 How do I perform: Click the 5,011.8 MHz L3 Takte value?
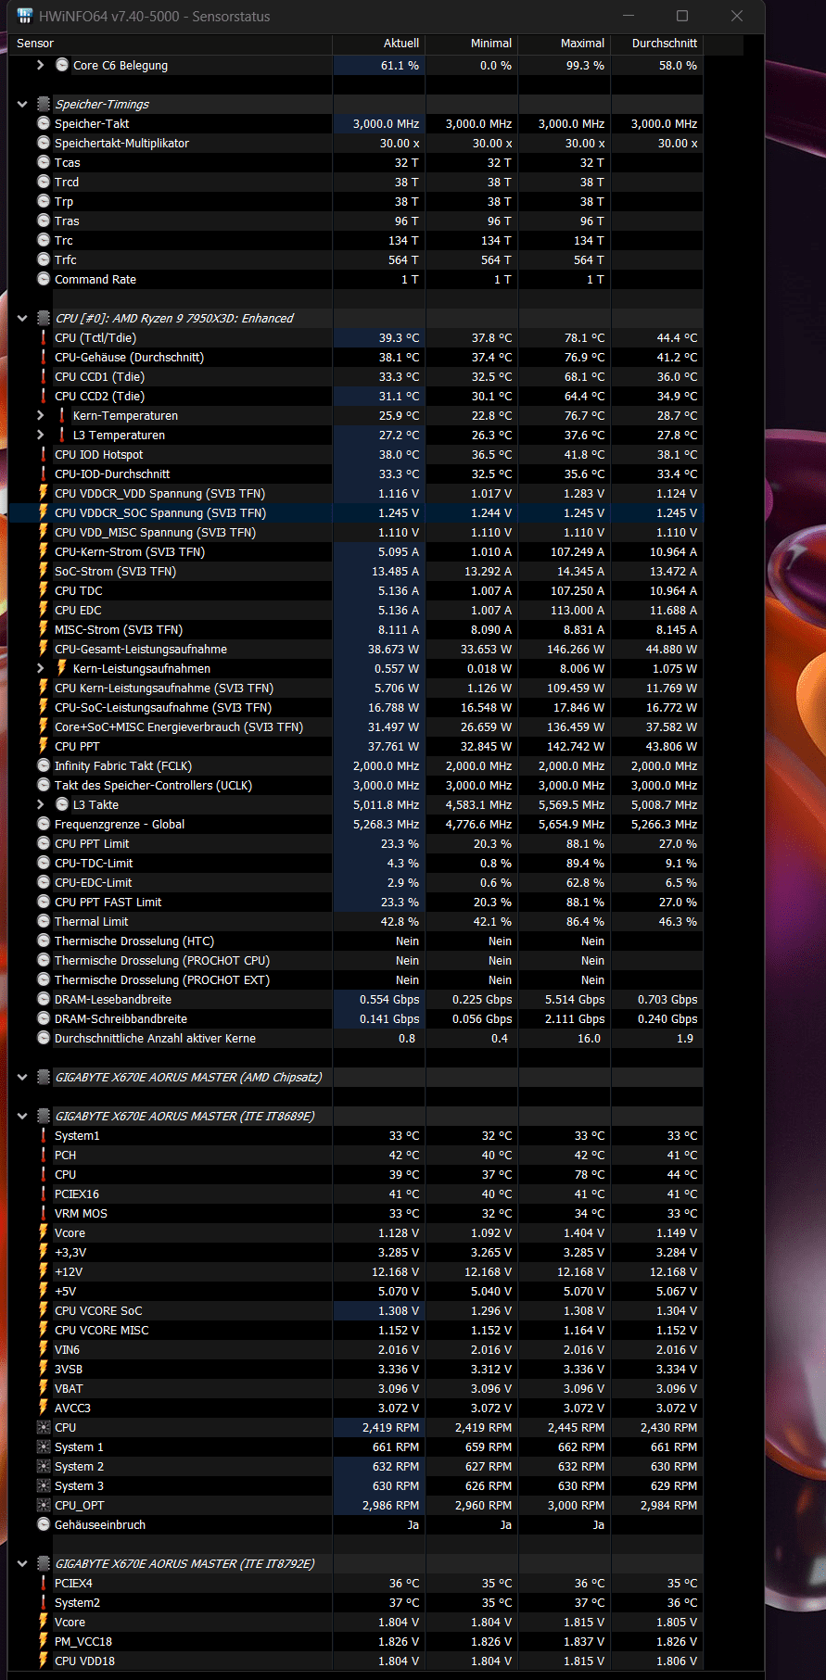[x=386, y=804]
